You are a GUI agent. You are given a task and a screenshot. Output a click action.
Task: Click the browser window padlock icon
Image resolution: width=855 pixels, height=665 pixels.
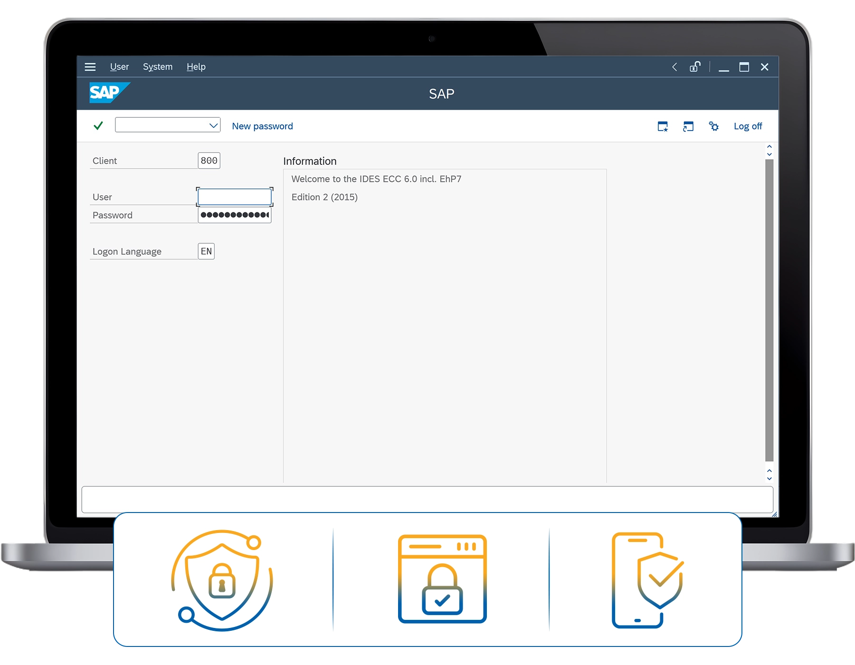tap(442, 579)
